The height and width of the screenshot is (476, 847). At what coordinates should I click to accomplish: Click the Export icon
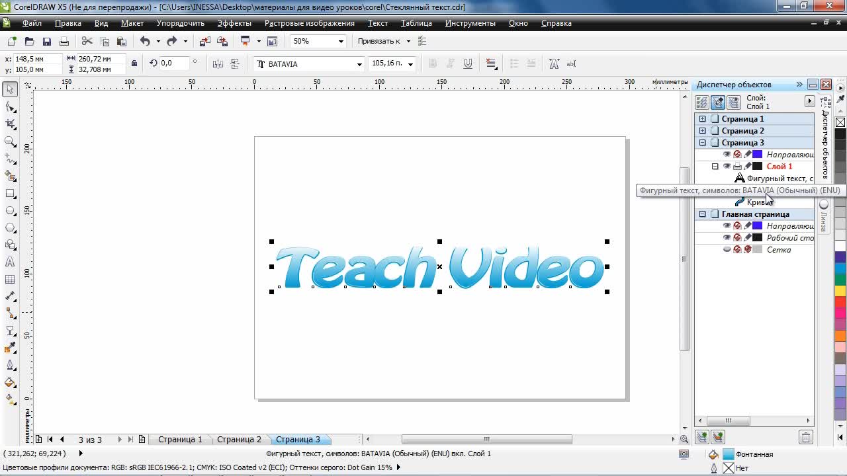222,41
